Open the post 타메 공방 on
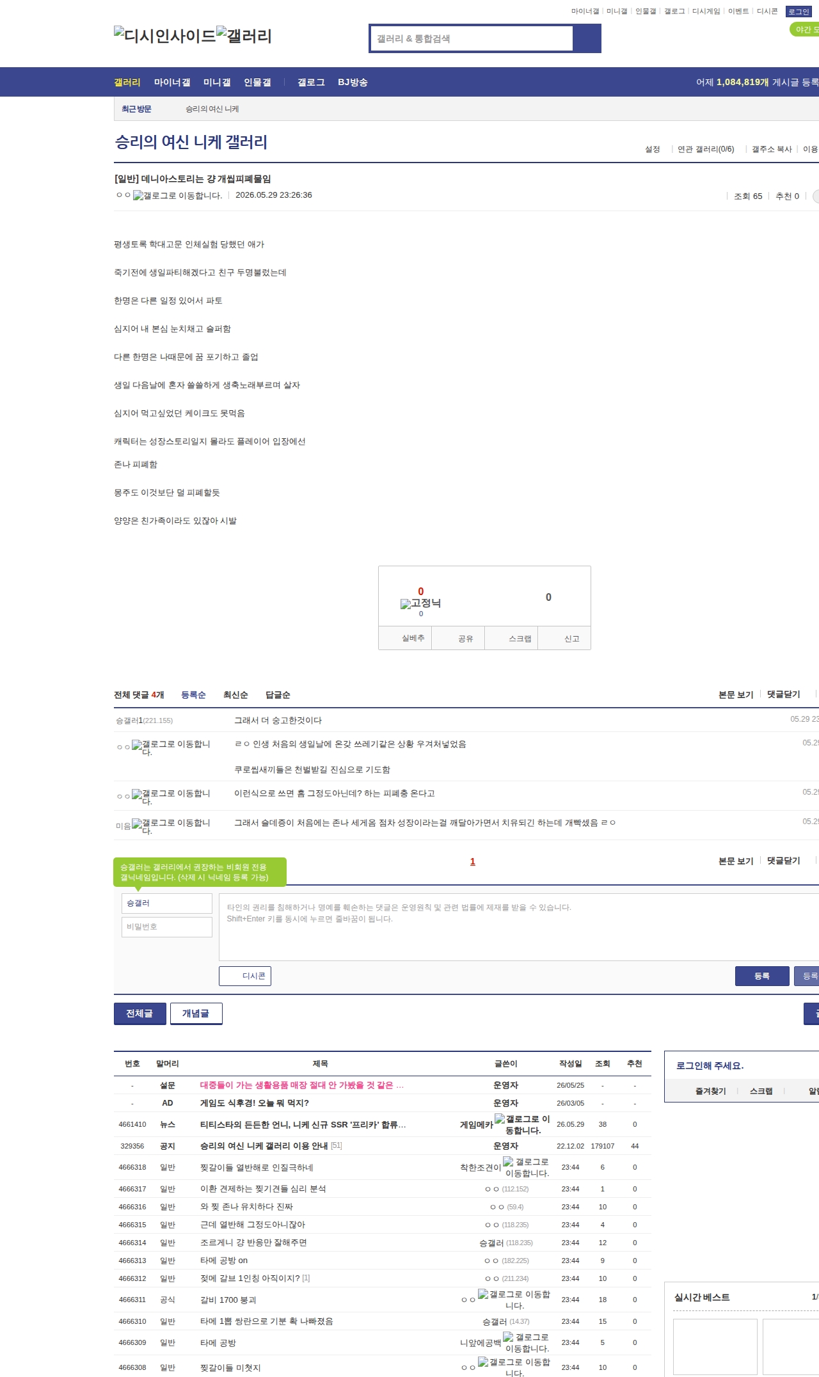Viewport: 819px width, 1377px height. pyautogui.click(x=224, y=1261)
